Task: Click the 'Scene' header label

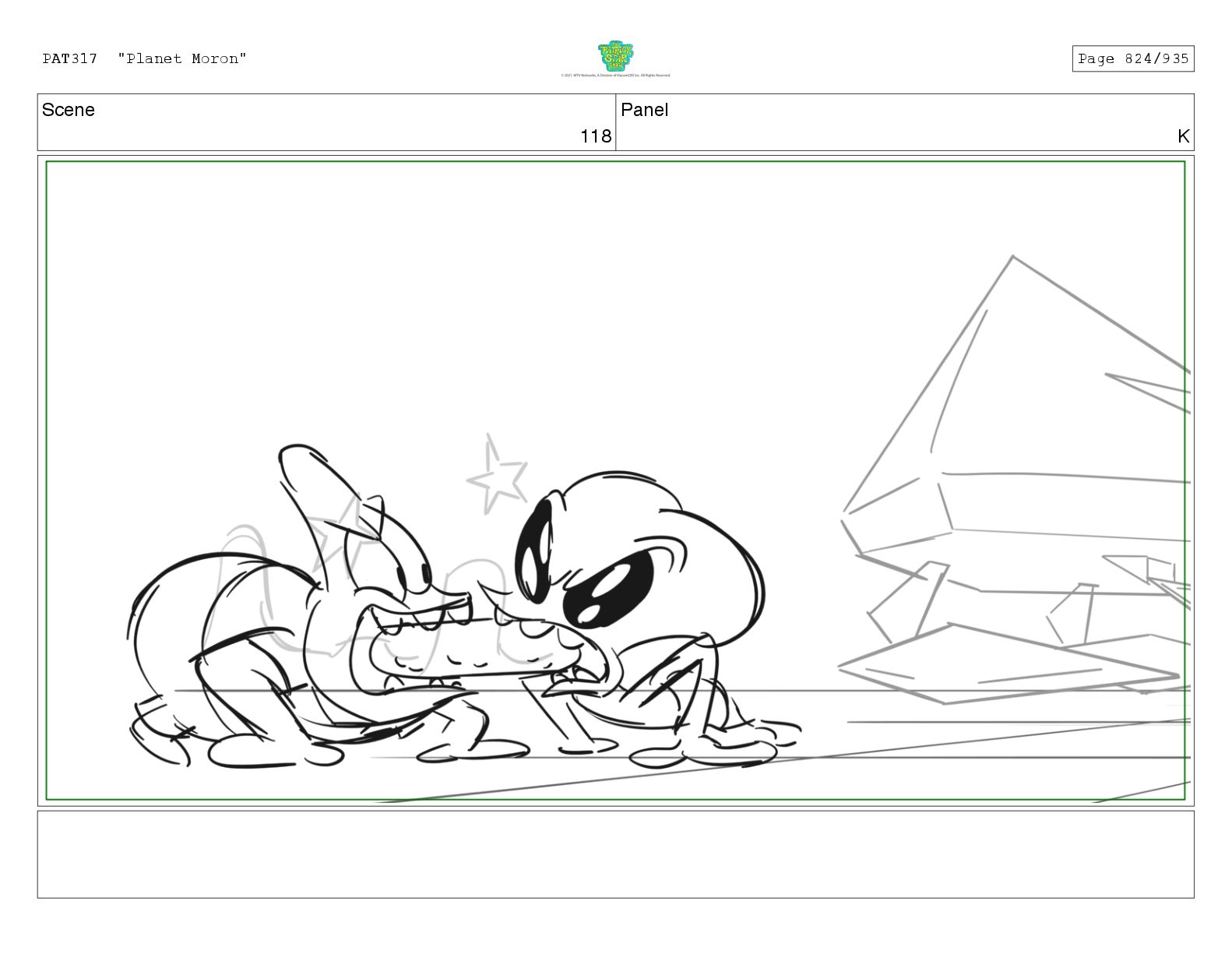Action: (69, 110)
